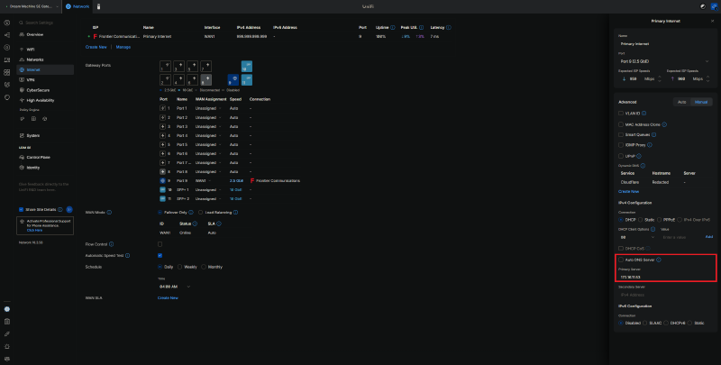Enable the UPnP checkbox
The height and width of the screenshot is (365, 721).
coord(621,156)
